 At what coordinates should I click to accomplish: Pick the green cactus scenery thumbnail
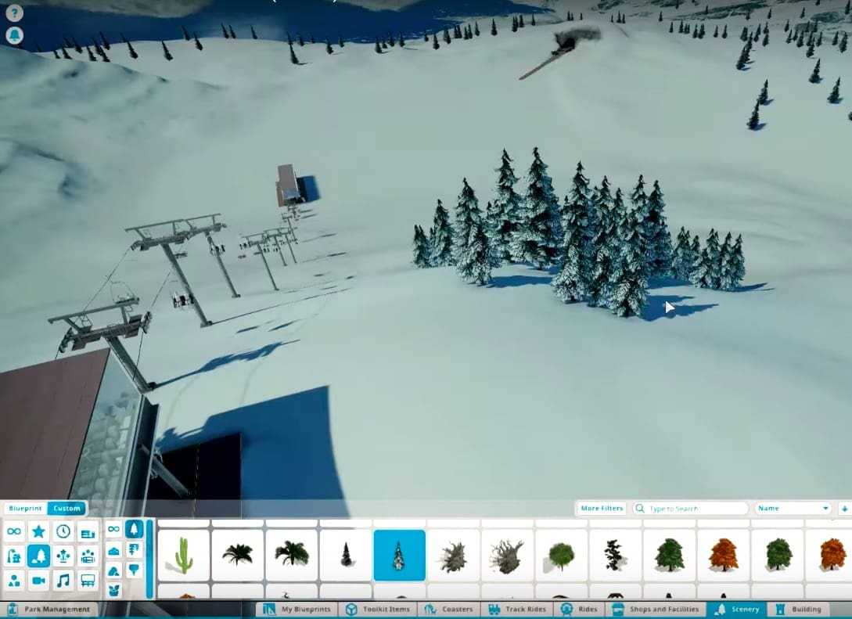coord(183,555)
